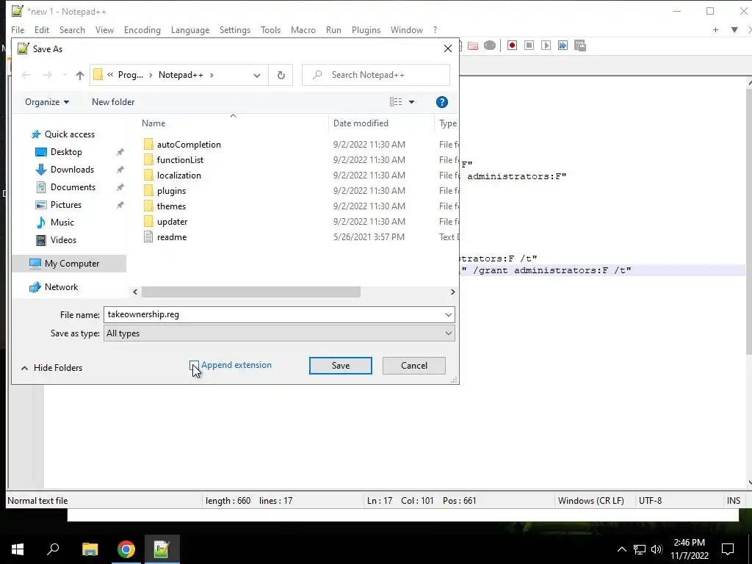Click the Search Notepad++ box

375,75
